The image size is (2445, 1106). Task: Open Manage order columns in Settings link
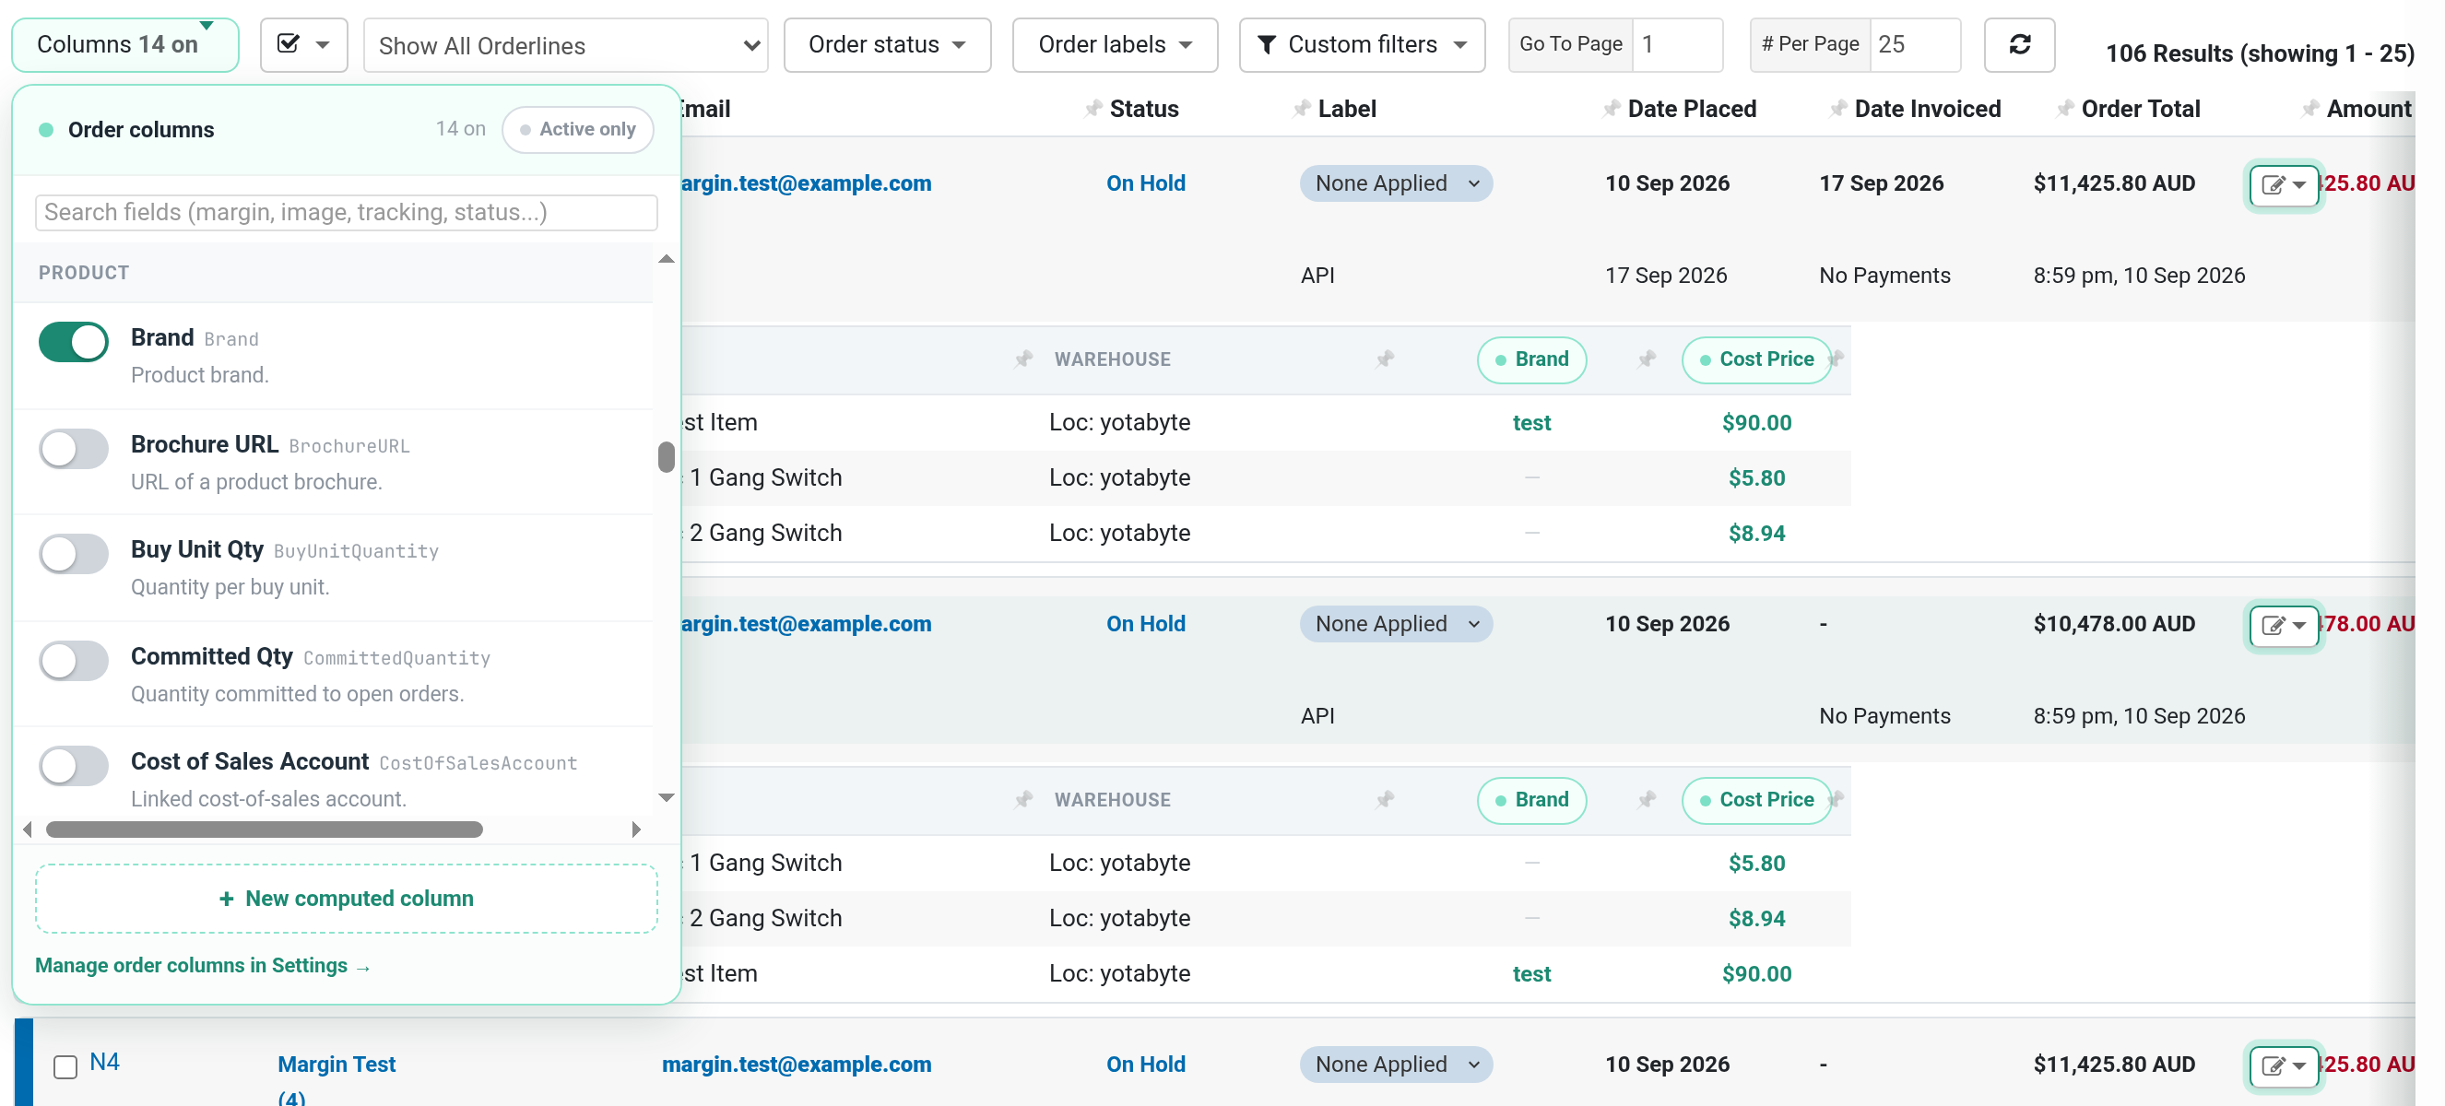click(x=202, y=966)
